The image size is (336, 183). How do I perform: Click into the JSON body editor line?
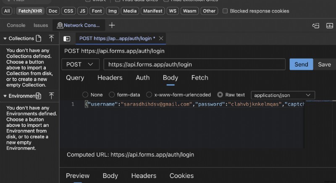coord(194,104)
